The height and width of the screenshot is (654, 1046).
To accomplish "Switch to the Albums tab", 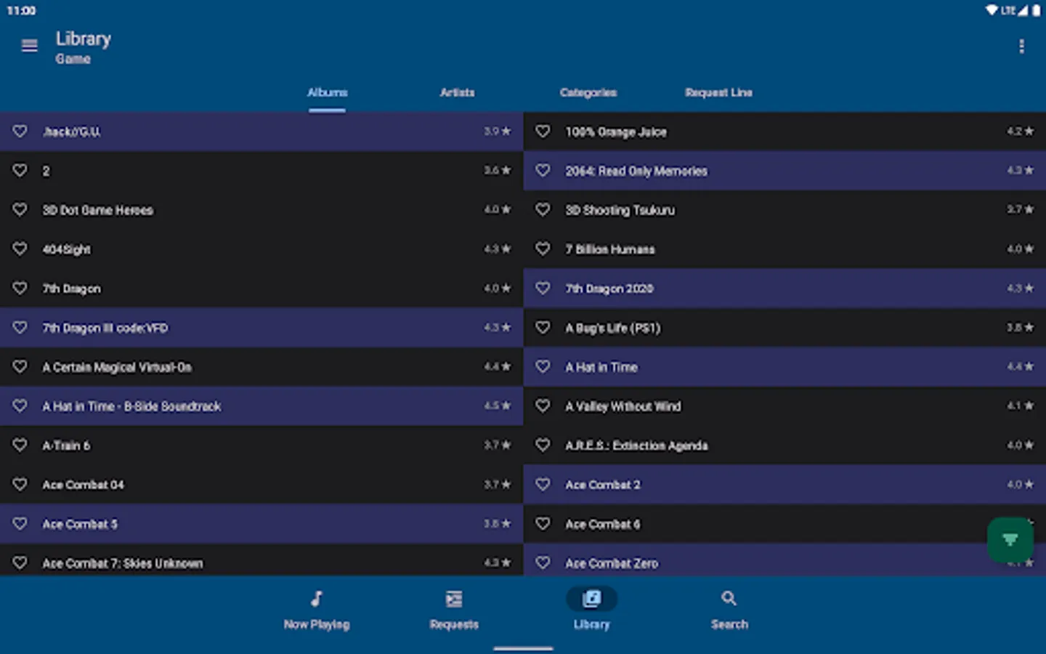I will tap(327, 93).
